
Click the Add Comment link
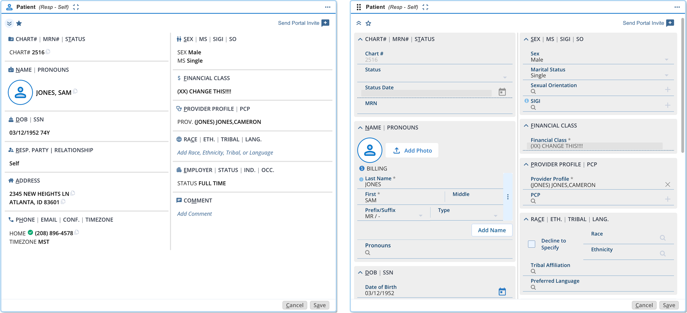tap(194, 214)
